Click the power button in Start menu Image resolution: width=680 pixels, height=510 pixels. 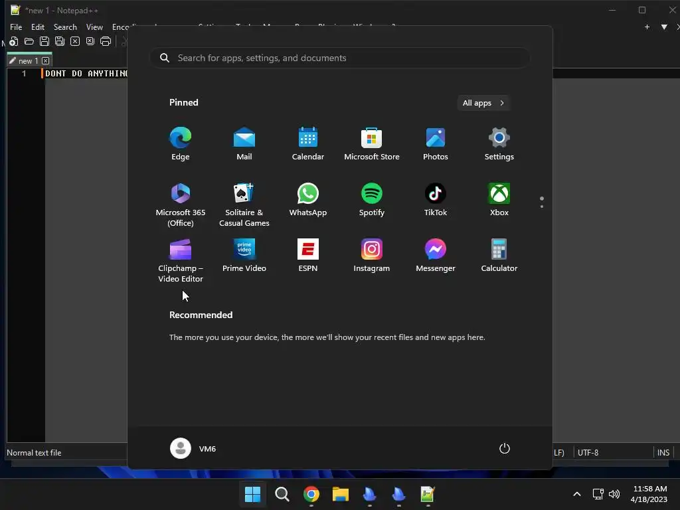[x=505, y=448]
